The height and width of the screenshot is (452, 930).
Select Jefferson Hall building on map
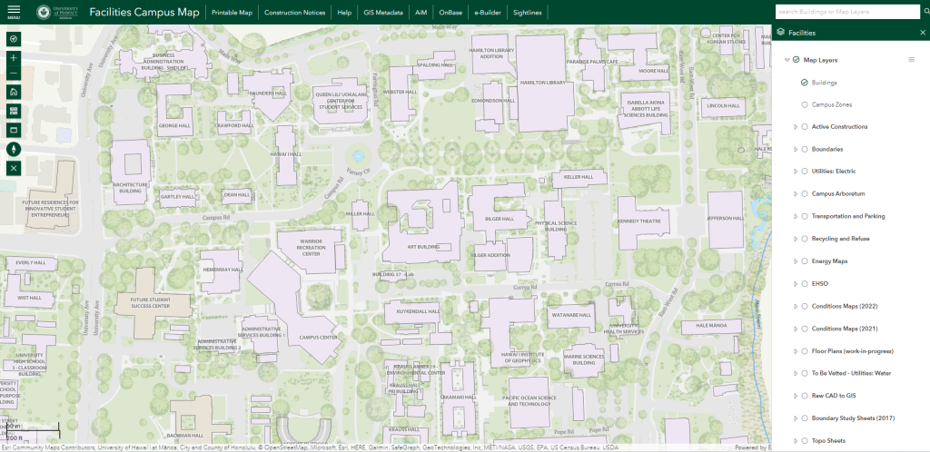point(726,219)
